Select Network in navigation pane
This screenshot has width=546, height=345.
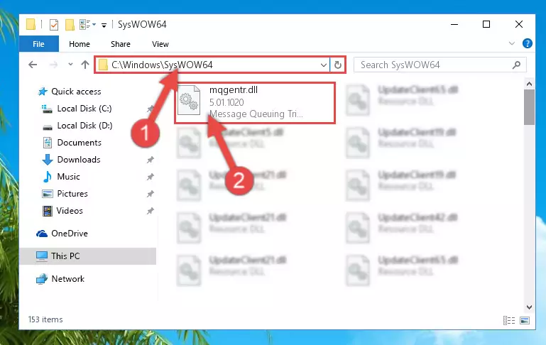(67, 279)
